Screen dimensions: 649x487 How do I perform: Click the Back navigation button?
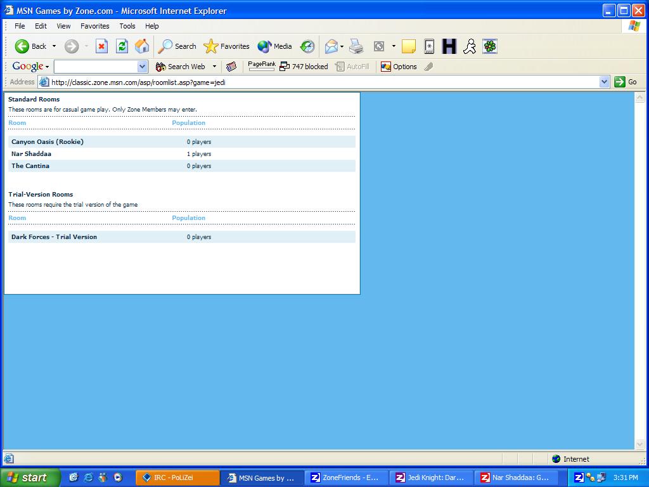[30, 46]
